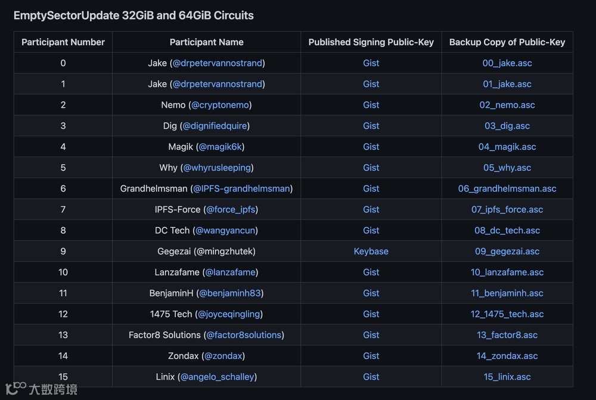Open the 12_1475_tech.asc file link
Viewport: 596px width, 400px height.
(507, 314)
